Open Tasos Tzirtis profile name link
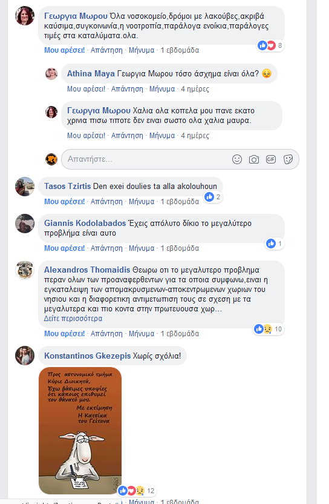 click(67, 186)
